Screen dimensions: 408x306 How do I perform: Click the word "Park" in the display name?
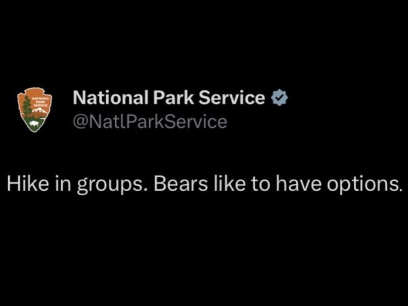[x=171, y=97]
